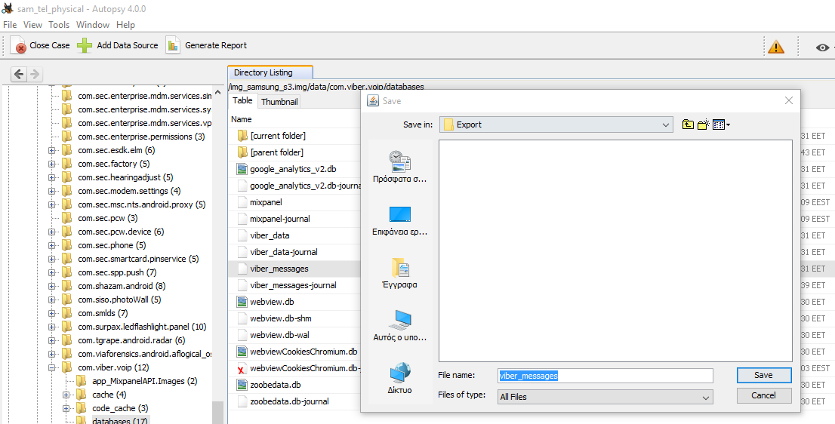Open Πρόσφατα (Recent) places shortcut
This screenshot has height=424, width=835.
tap(400, 167)
